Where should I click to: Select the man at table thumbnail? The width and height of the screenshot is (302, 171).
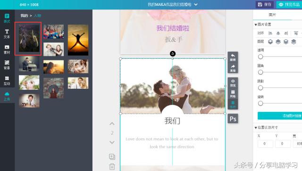[29, 101]
